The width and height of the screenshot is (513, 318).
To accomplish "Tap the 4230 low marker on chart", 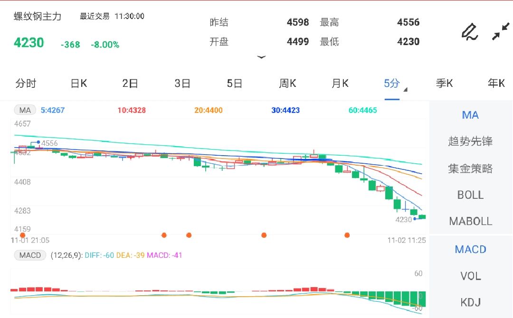I will pos(403,220).
